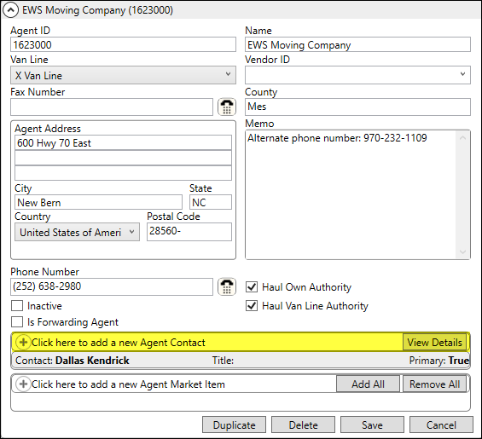
Task: Click the Name input field
Action: (x=357, y=45)
